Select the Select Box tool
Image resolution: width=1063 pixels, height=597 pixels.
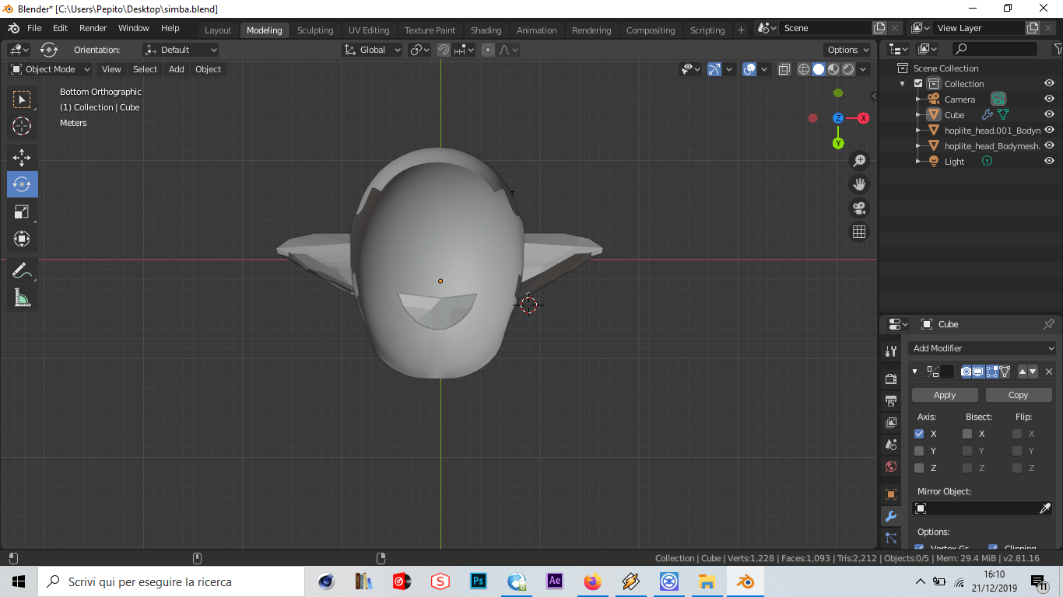pyautogui.click(x=22, y=99)
